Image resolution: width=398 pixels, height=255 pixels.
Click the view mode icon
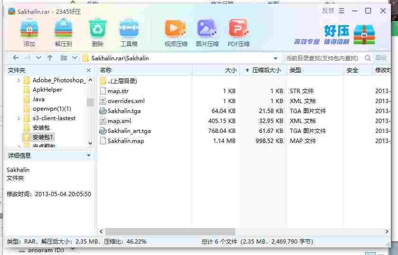pos(64,58)
